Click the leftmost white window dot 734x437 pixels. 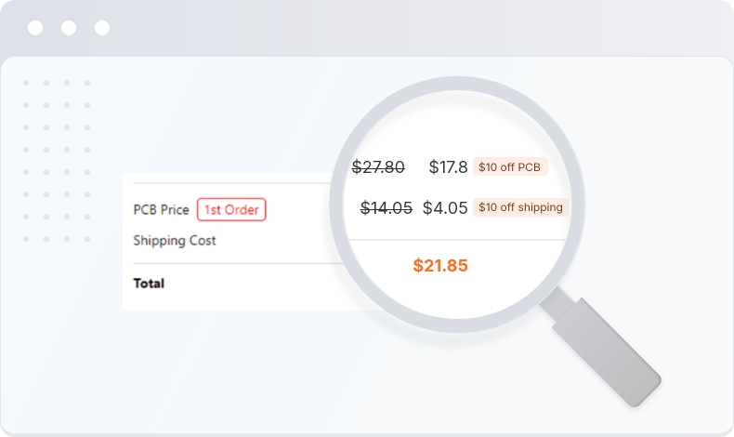click(x=35, y=28)
